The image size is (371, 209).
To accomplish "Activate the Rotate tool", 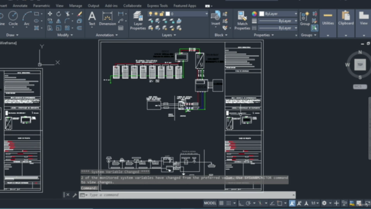I will [59, 14].
